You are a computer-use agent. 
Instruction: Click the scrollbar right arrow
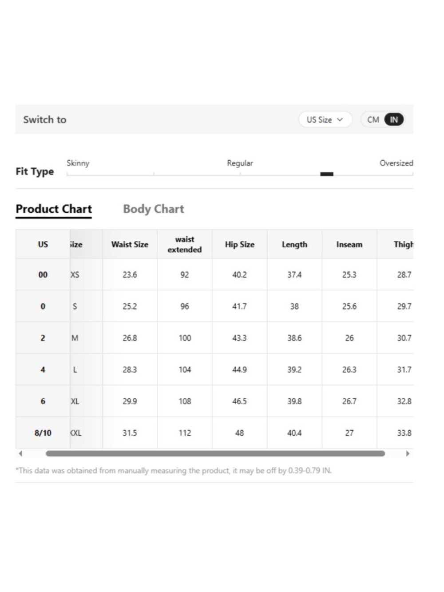(x=408, y=453)
